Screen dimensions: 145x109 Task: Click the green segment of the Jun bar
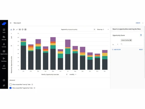(60, 56)
